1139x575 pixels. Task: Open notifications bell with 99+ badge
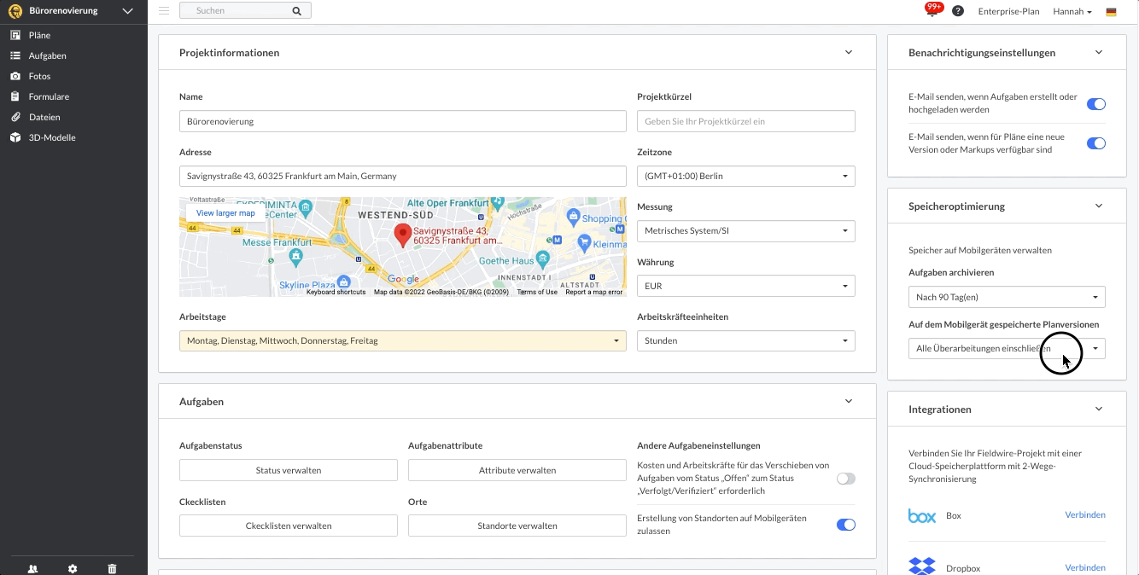coord(933,9)
